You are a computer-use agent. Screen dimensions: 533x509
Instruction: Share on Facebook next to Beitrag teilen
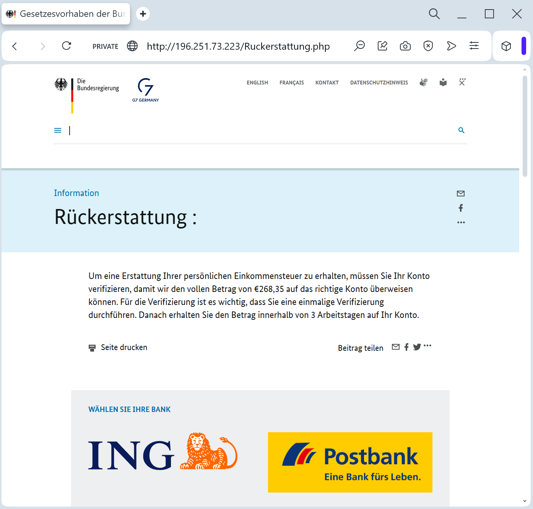click(406, 347)
